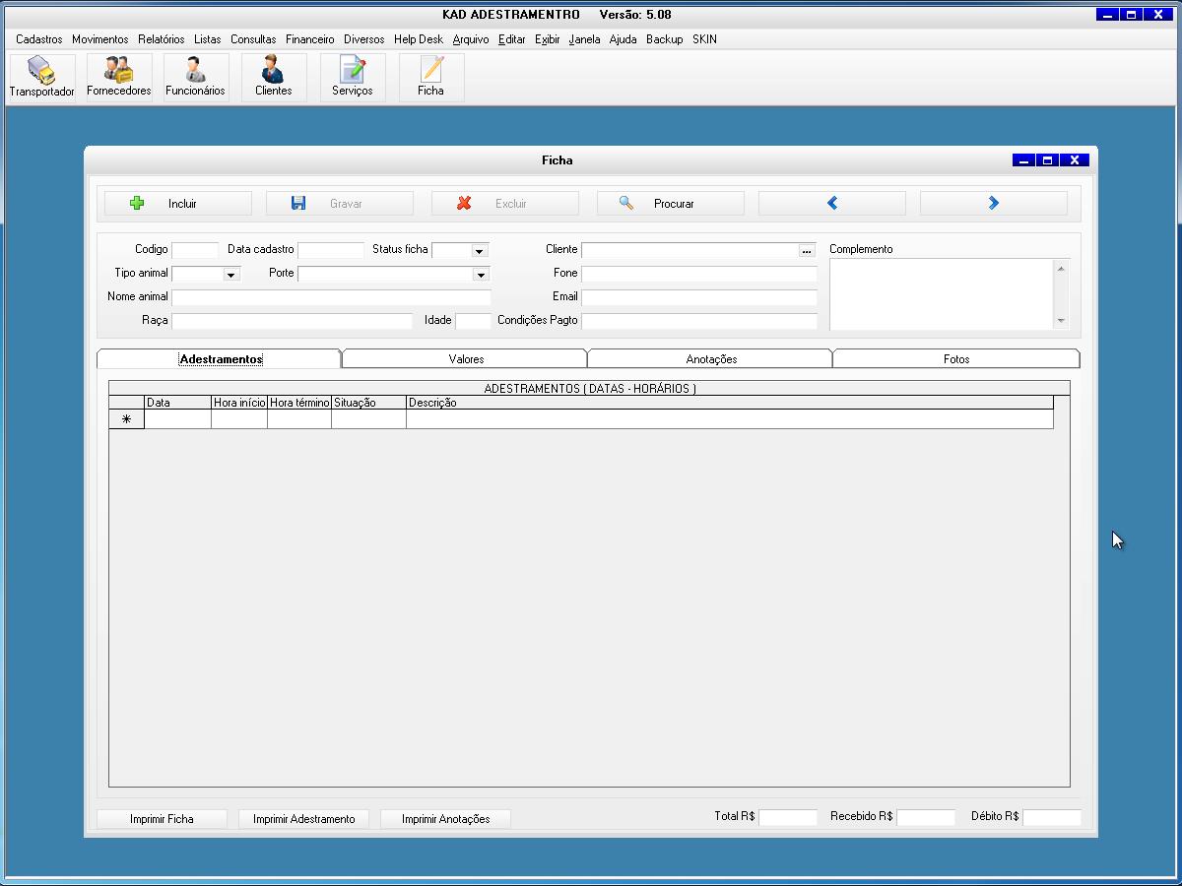Switch to the Anotações tab
Viewport: 1182px width, 886px height.
tap(711, 359)
